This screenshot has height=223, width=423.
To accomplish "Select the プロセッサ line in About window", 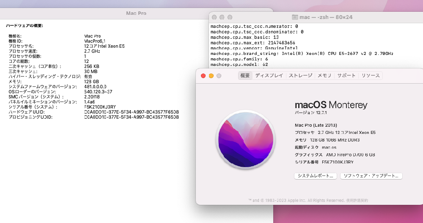I will [x=335, y=133].
